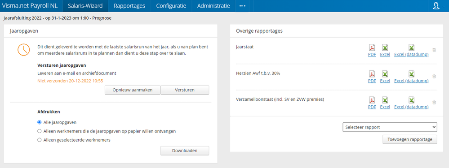Expand the Selecteer rapport dropdown
The image size is (449, 168).
tap(390, 127)
